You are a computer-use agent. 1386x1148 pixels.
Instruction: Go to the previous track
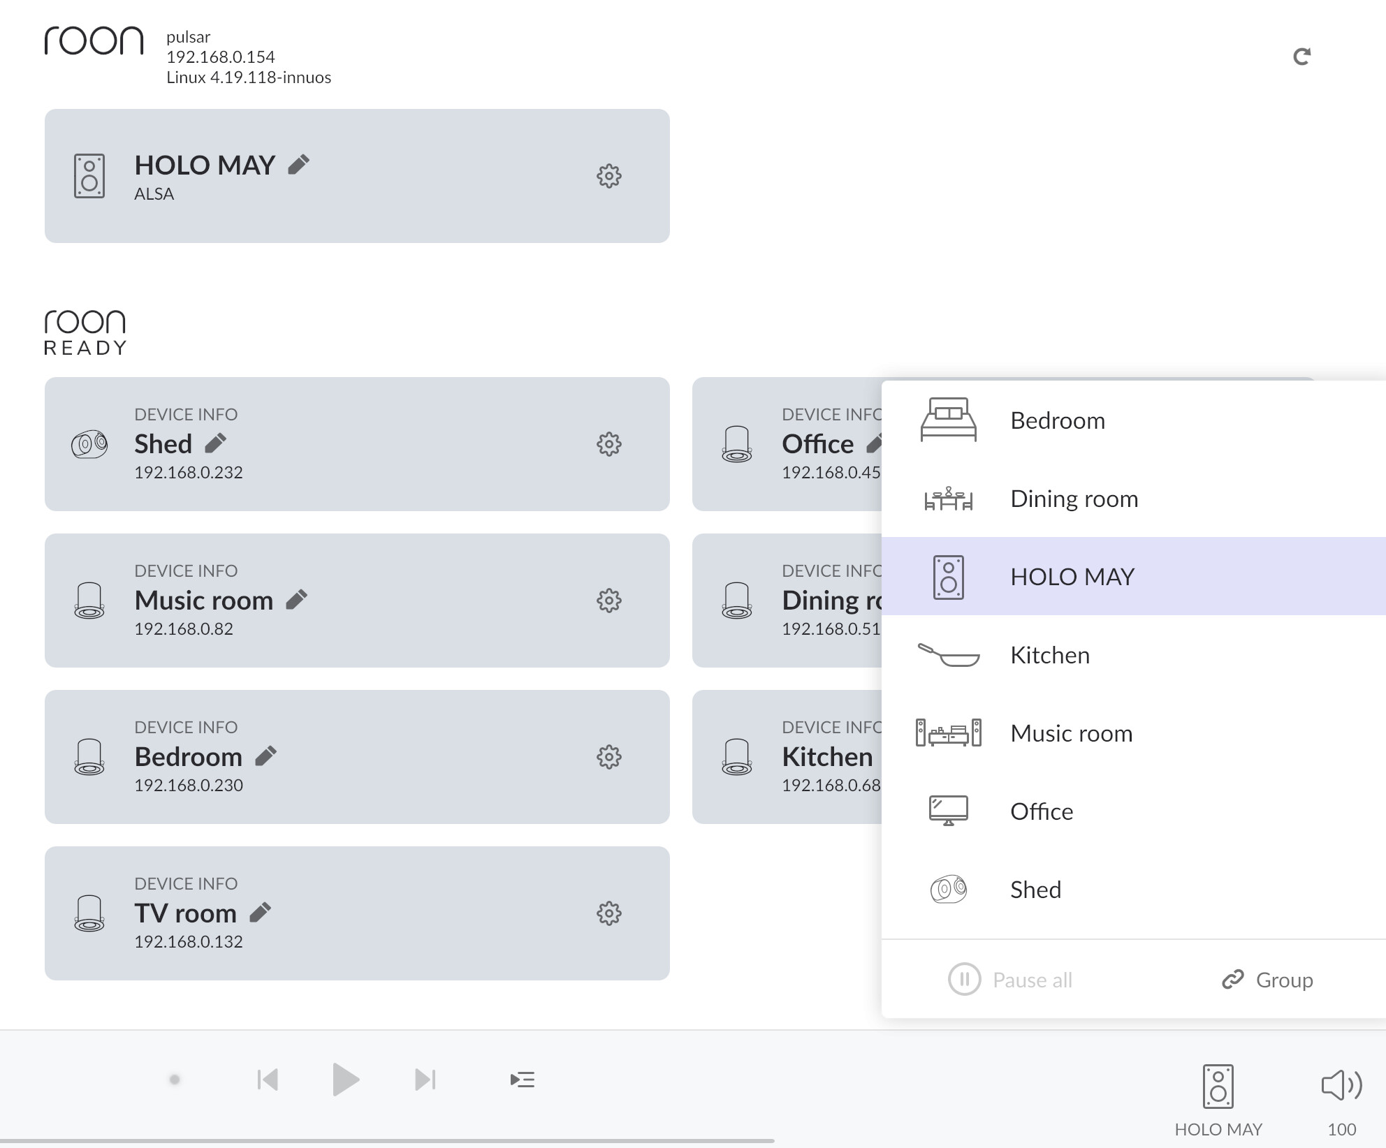coord(268,1080)
